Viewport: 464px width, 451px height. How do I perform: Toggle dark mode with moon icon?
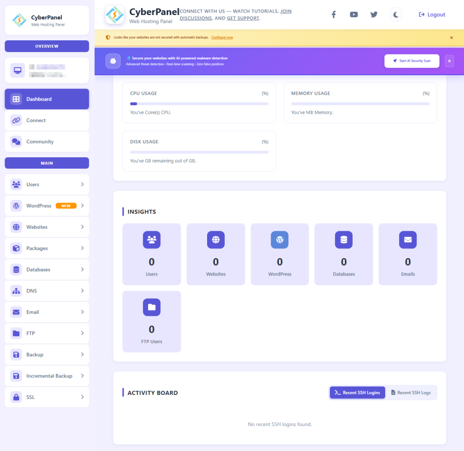[396, 15]
